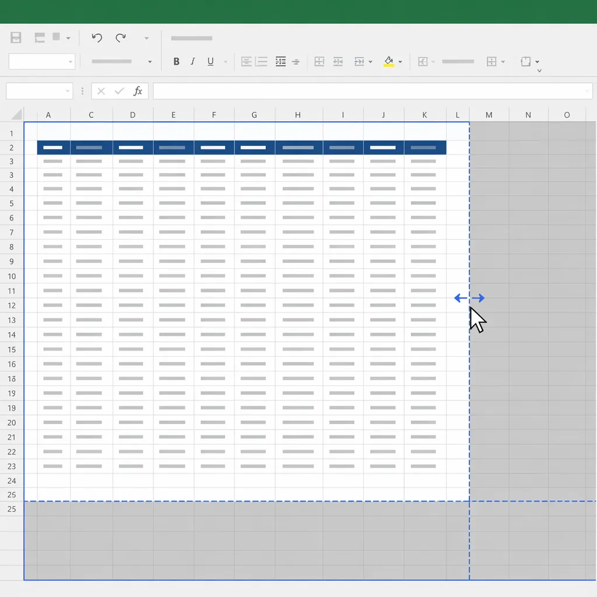Click the dark justify alignment icon
The width and height of the screenshot is (597, 597).
(x=280, y=61)
